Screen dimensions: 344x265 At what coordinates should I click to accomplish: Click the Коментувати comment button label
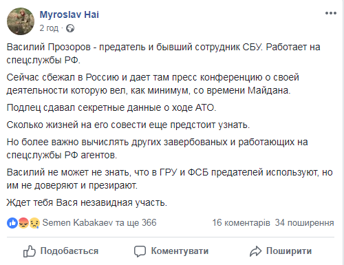[180, 251]
